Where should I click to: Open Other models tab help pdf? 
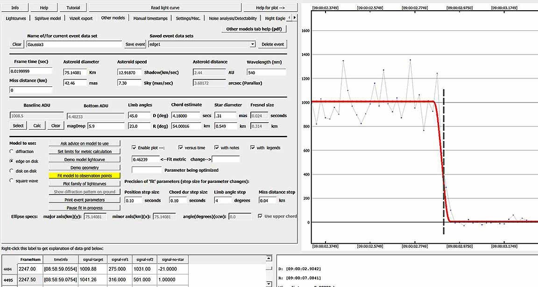click(x=253, y=29)
